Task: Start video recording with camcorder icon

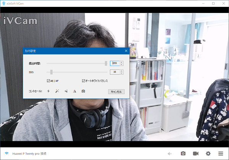Action: [196, 154]
